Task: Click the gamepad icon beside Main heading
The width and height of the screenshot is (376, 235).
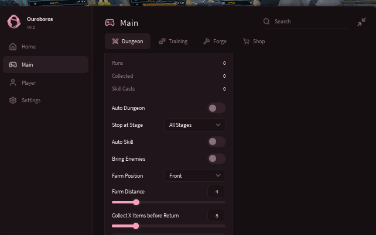Action: tap(110, 23)
